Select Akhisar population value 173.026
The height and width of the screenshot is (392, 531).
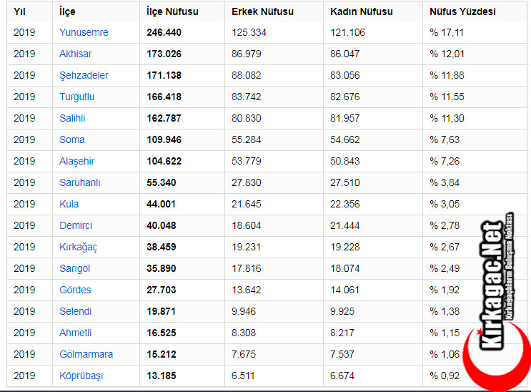click(x=164, y=54)
